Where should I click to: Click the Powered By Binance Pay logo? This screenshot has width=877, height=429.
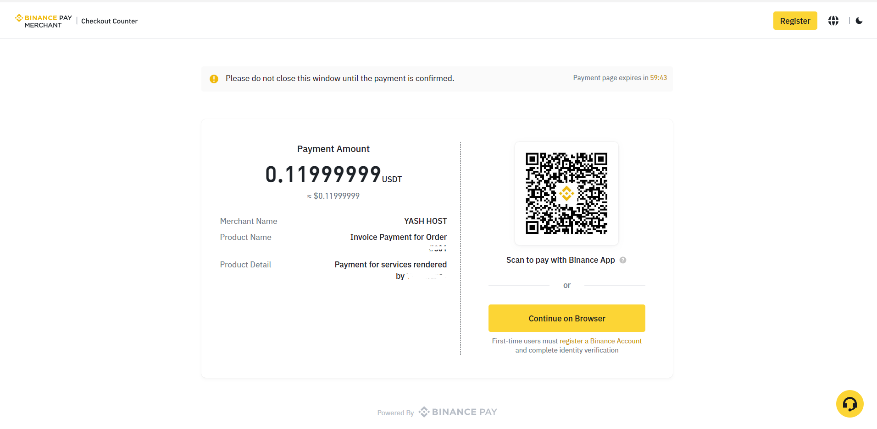(457, 412)
